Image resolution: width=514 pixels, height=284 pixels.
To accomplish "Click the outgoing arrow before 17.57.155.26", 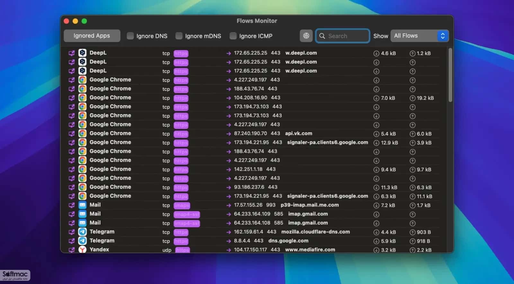I will coord(228,205).
